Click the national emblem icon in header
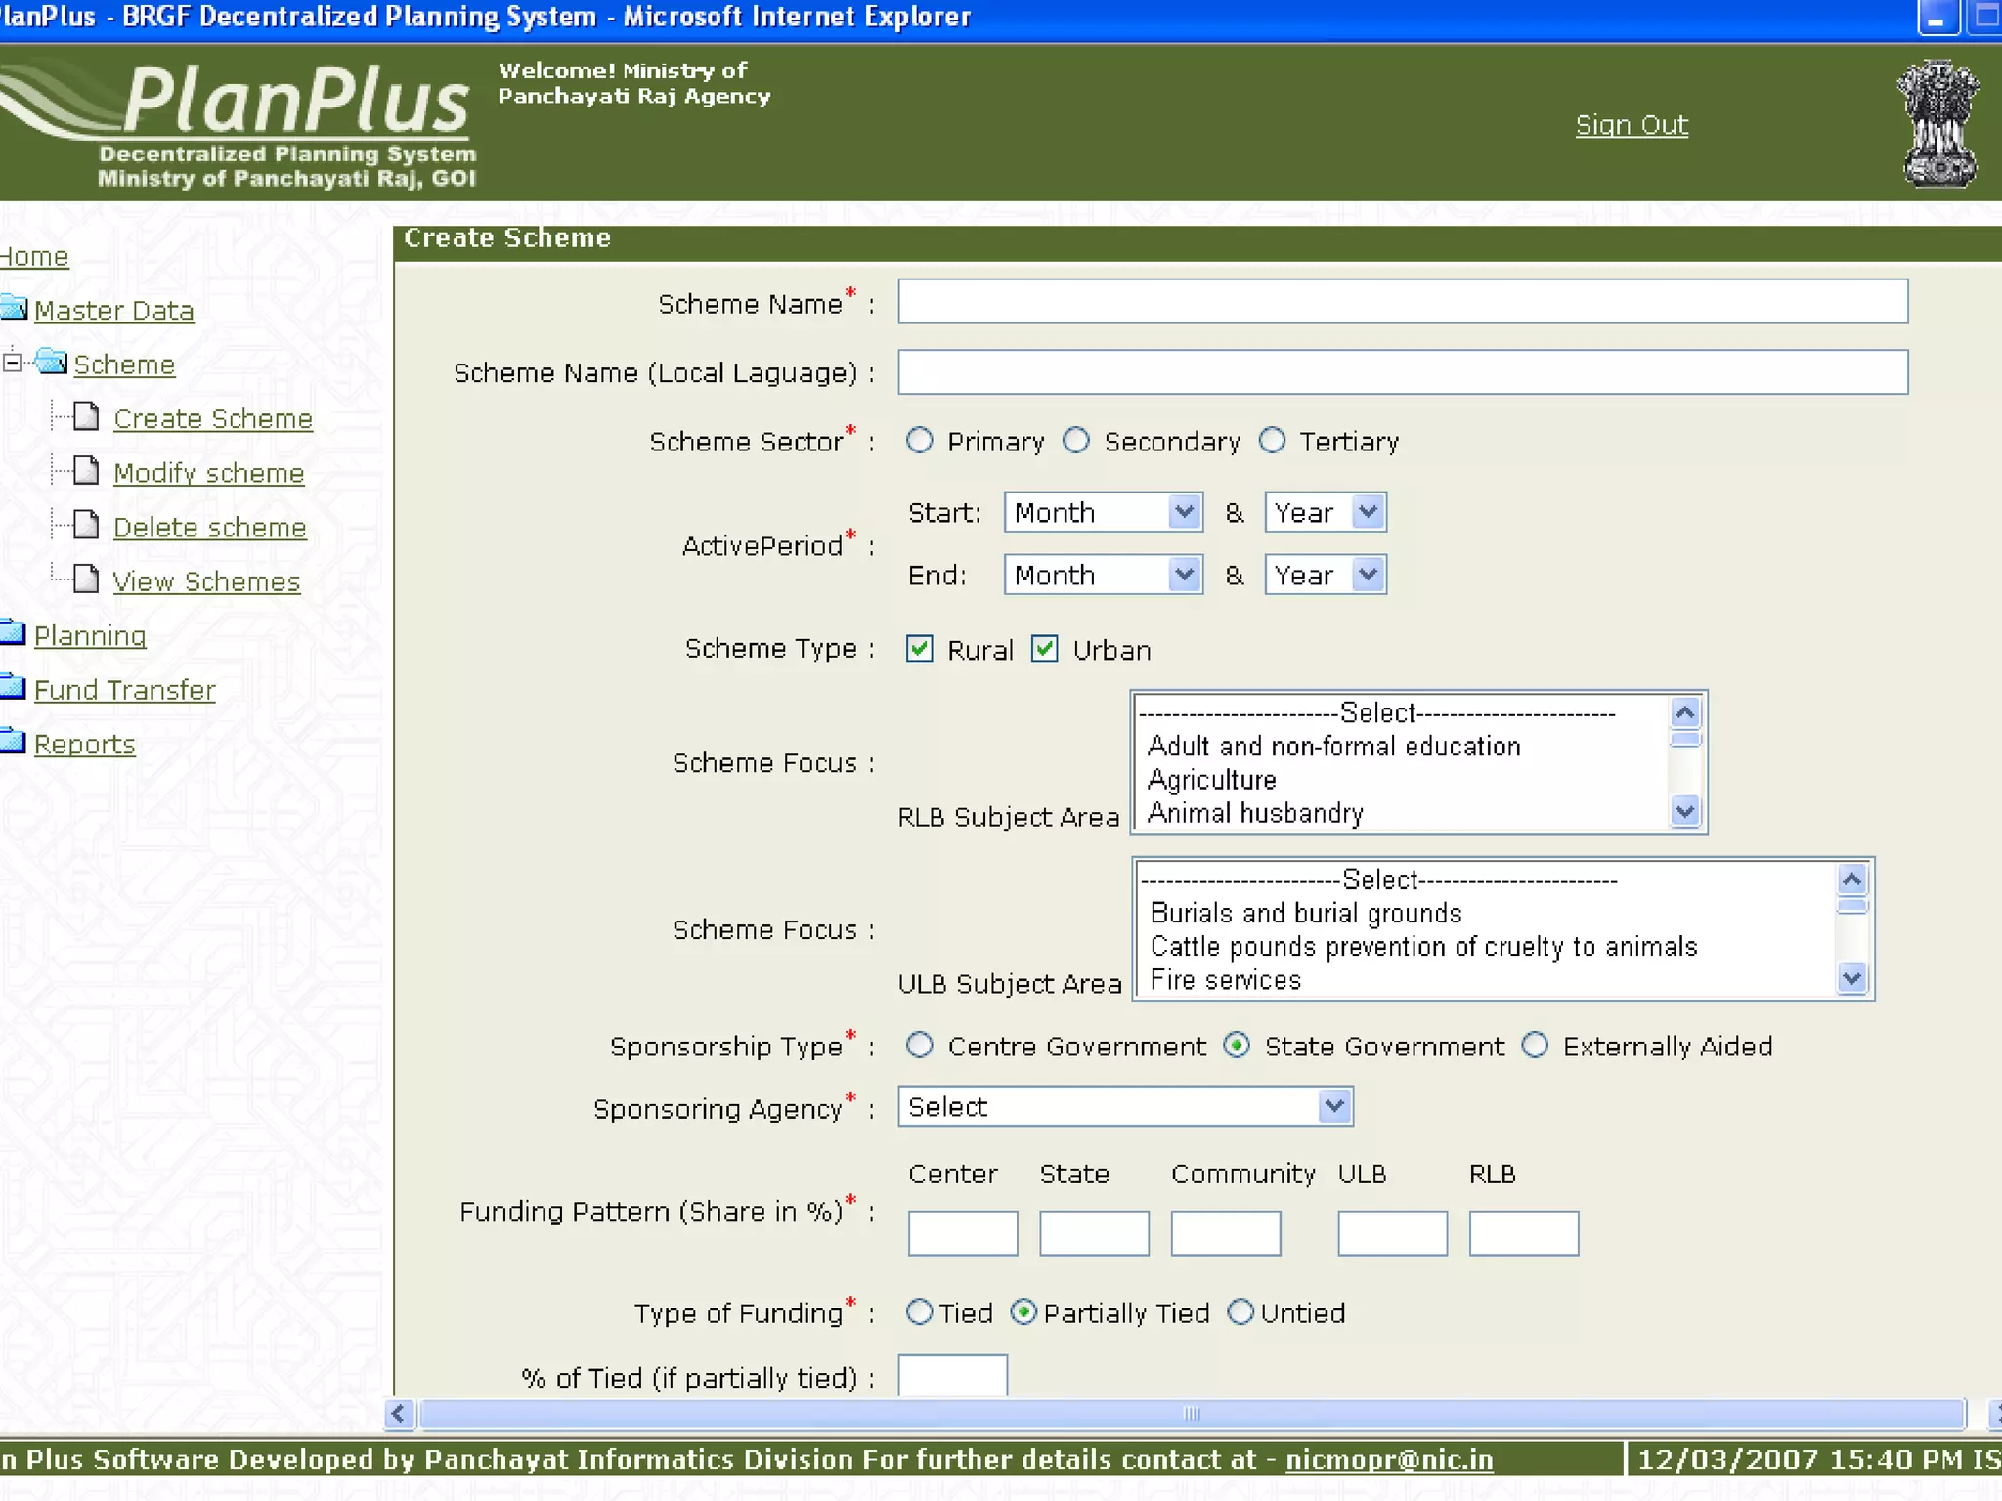2002x1501 pixels. click(1938, 123)
